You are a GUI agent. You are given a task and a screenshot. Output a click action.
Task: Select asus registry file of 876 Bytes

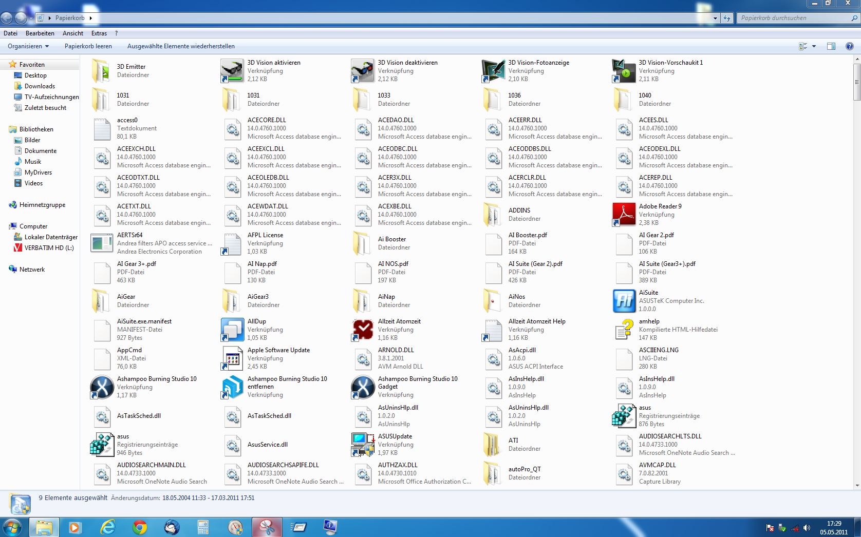coord(624,416)
